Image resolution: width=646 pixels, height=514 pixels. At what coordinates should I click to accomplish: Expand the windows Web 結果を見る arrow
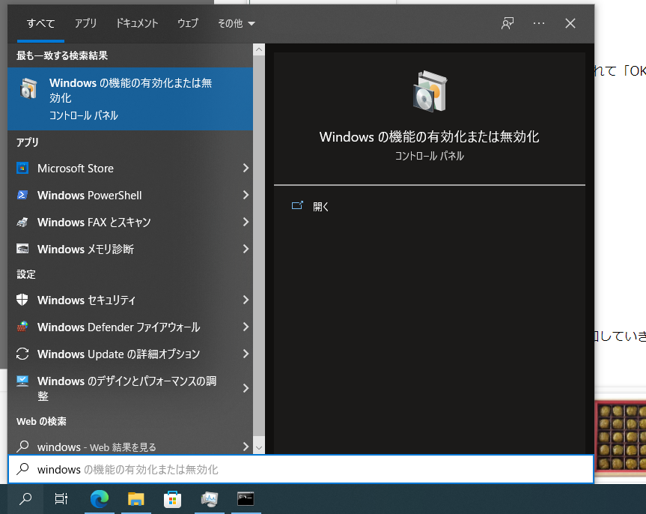[246, 447]
